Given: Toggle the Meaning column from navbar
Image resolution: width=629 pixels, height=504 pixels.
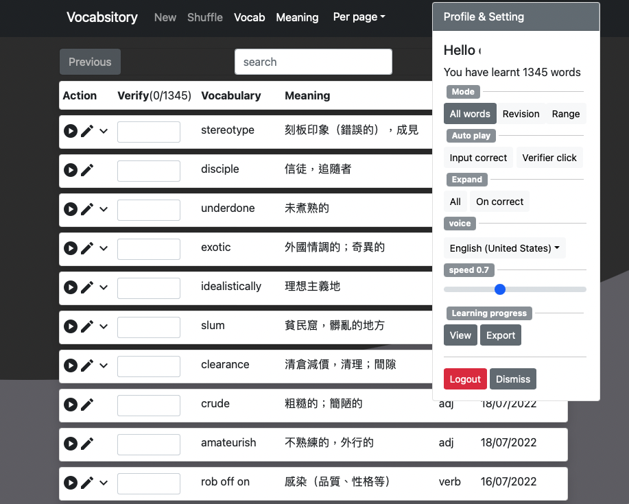Looking at the screenshot, I should pos(297,17).
